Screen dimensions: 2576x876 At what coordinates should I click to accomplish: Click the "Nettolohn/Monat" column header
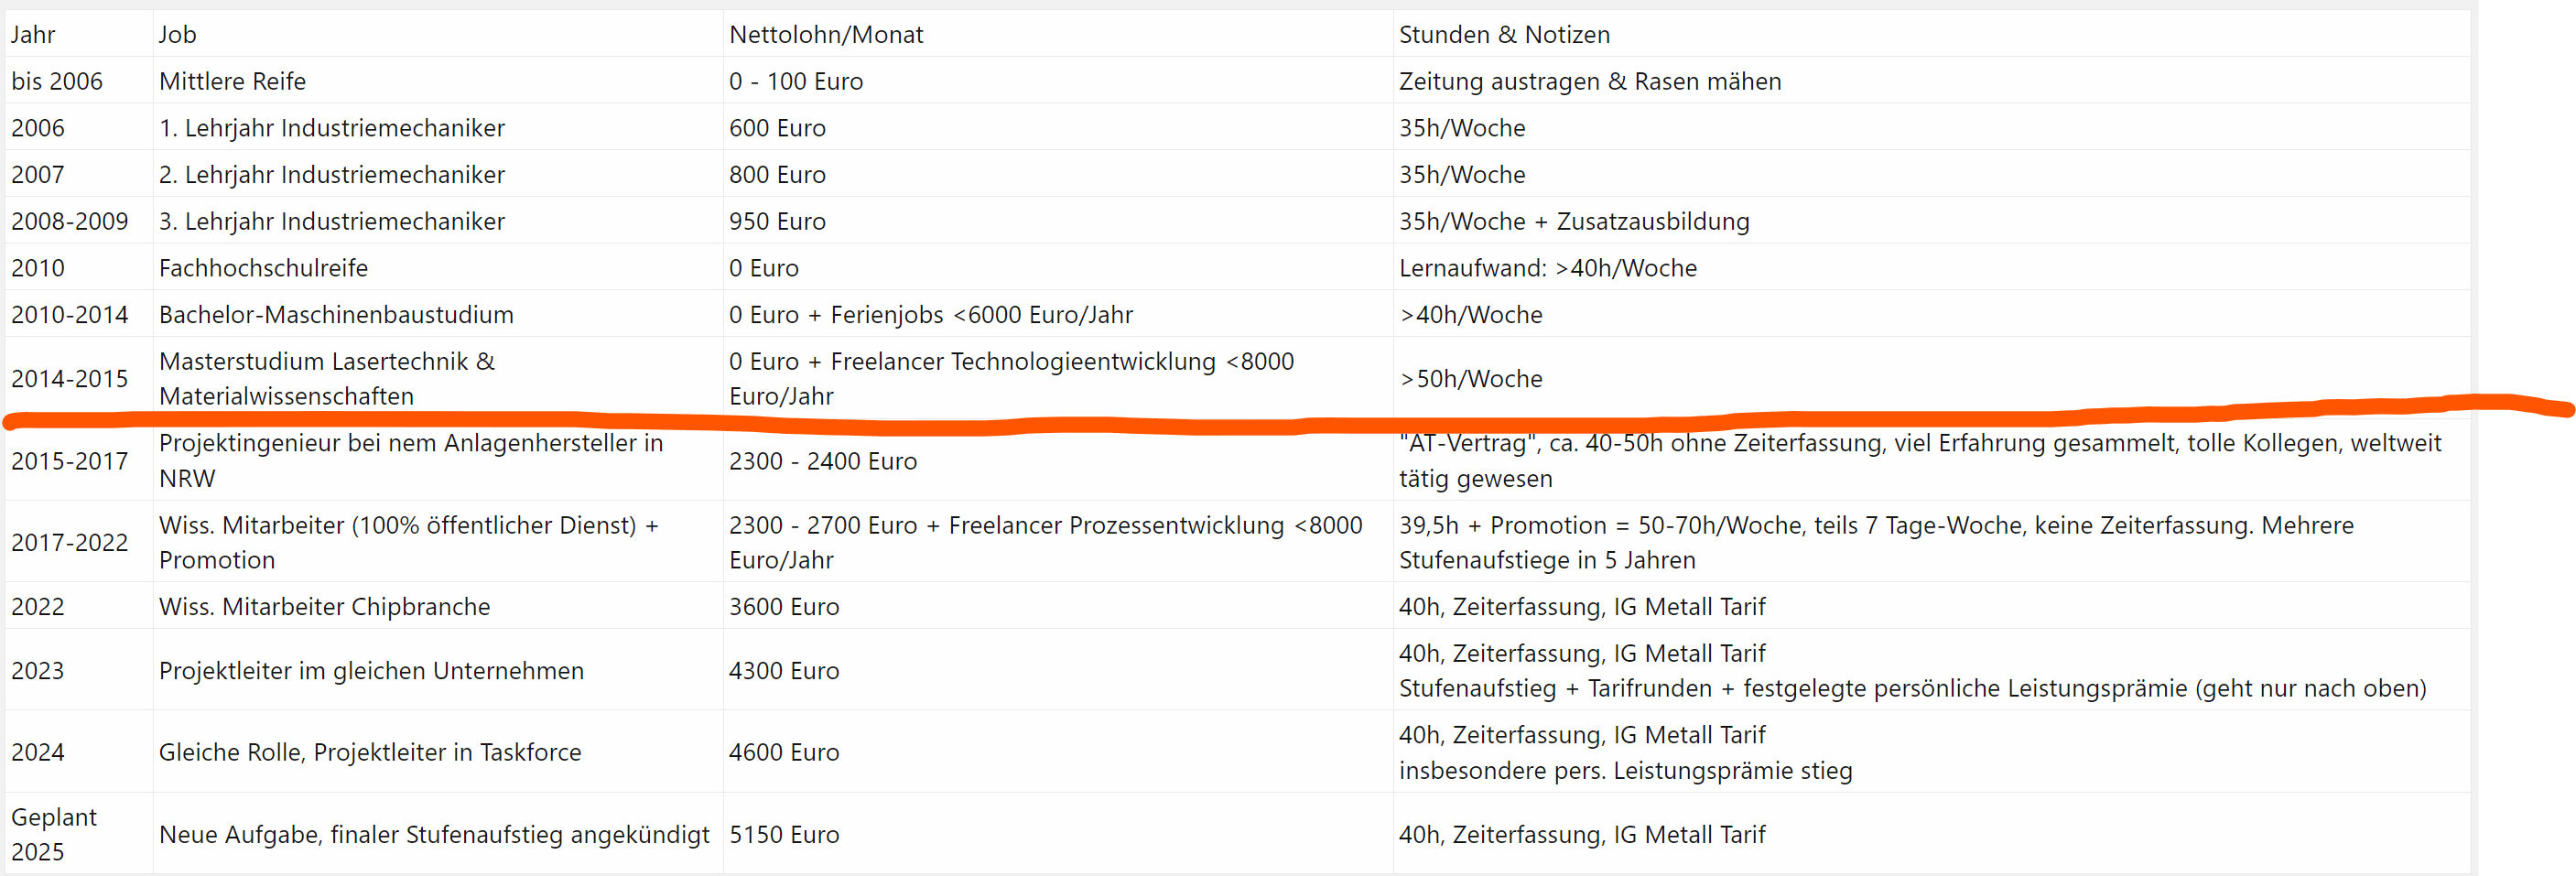click(825, 35)
